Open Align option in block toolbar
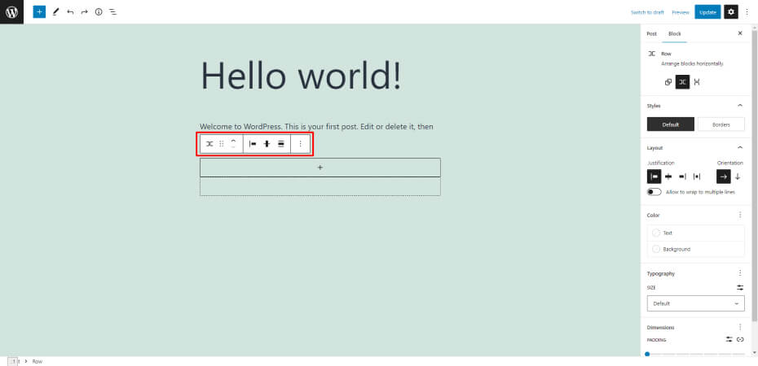 pos(281,144)
